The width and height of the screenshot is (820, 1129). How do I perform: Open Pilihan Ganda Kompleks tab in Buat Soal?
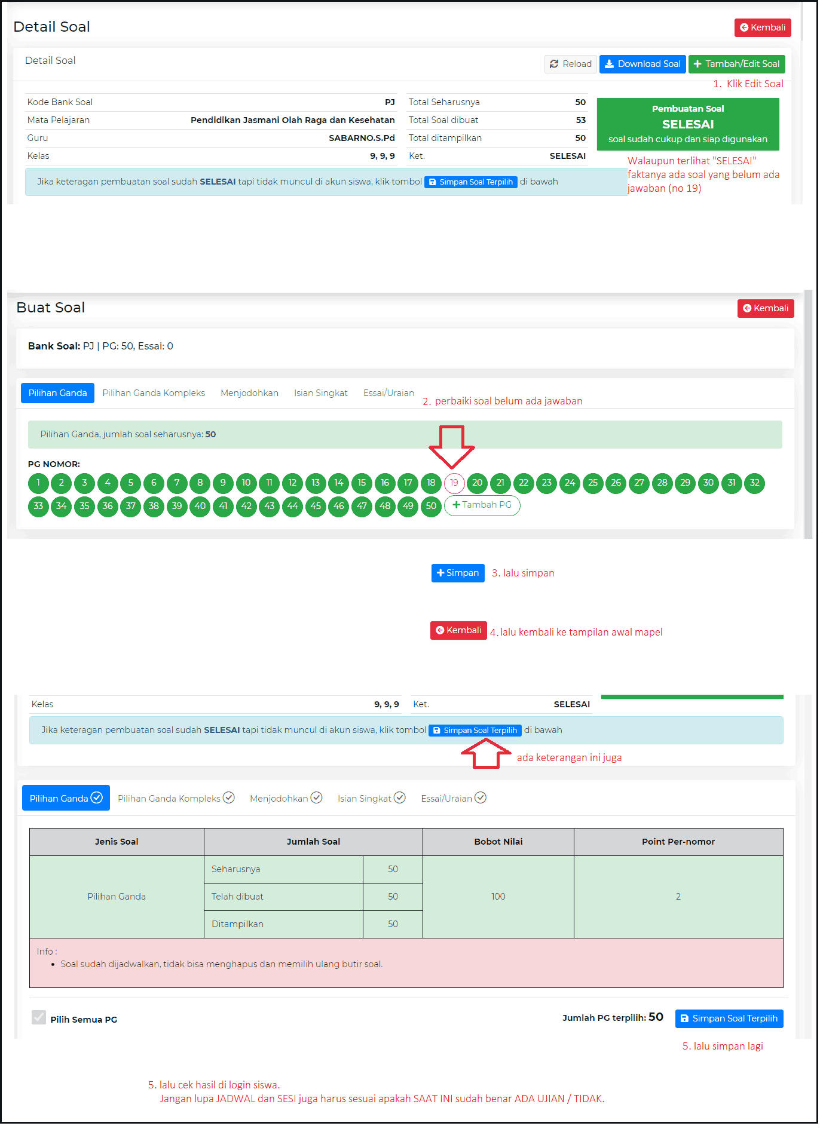coord(154,394)
